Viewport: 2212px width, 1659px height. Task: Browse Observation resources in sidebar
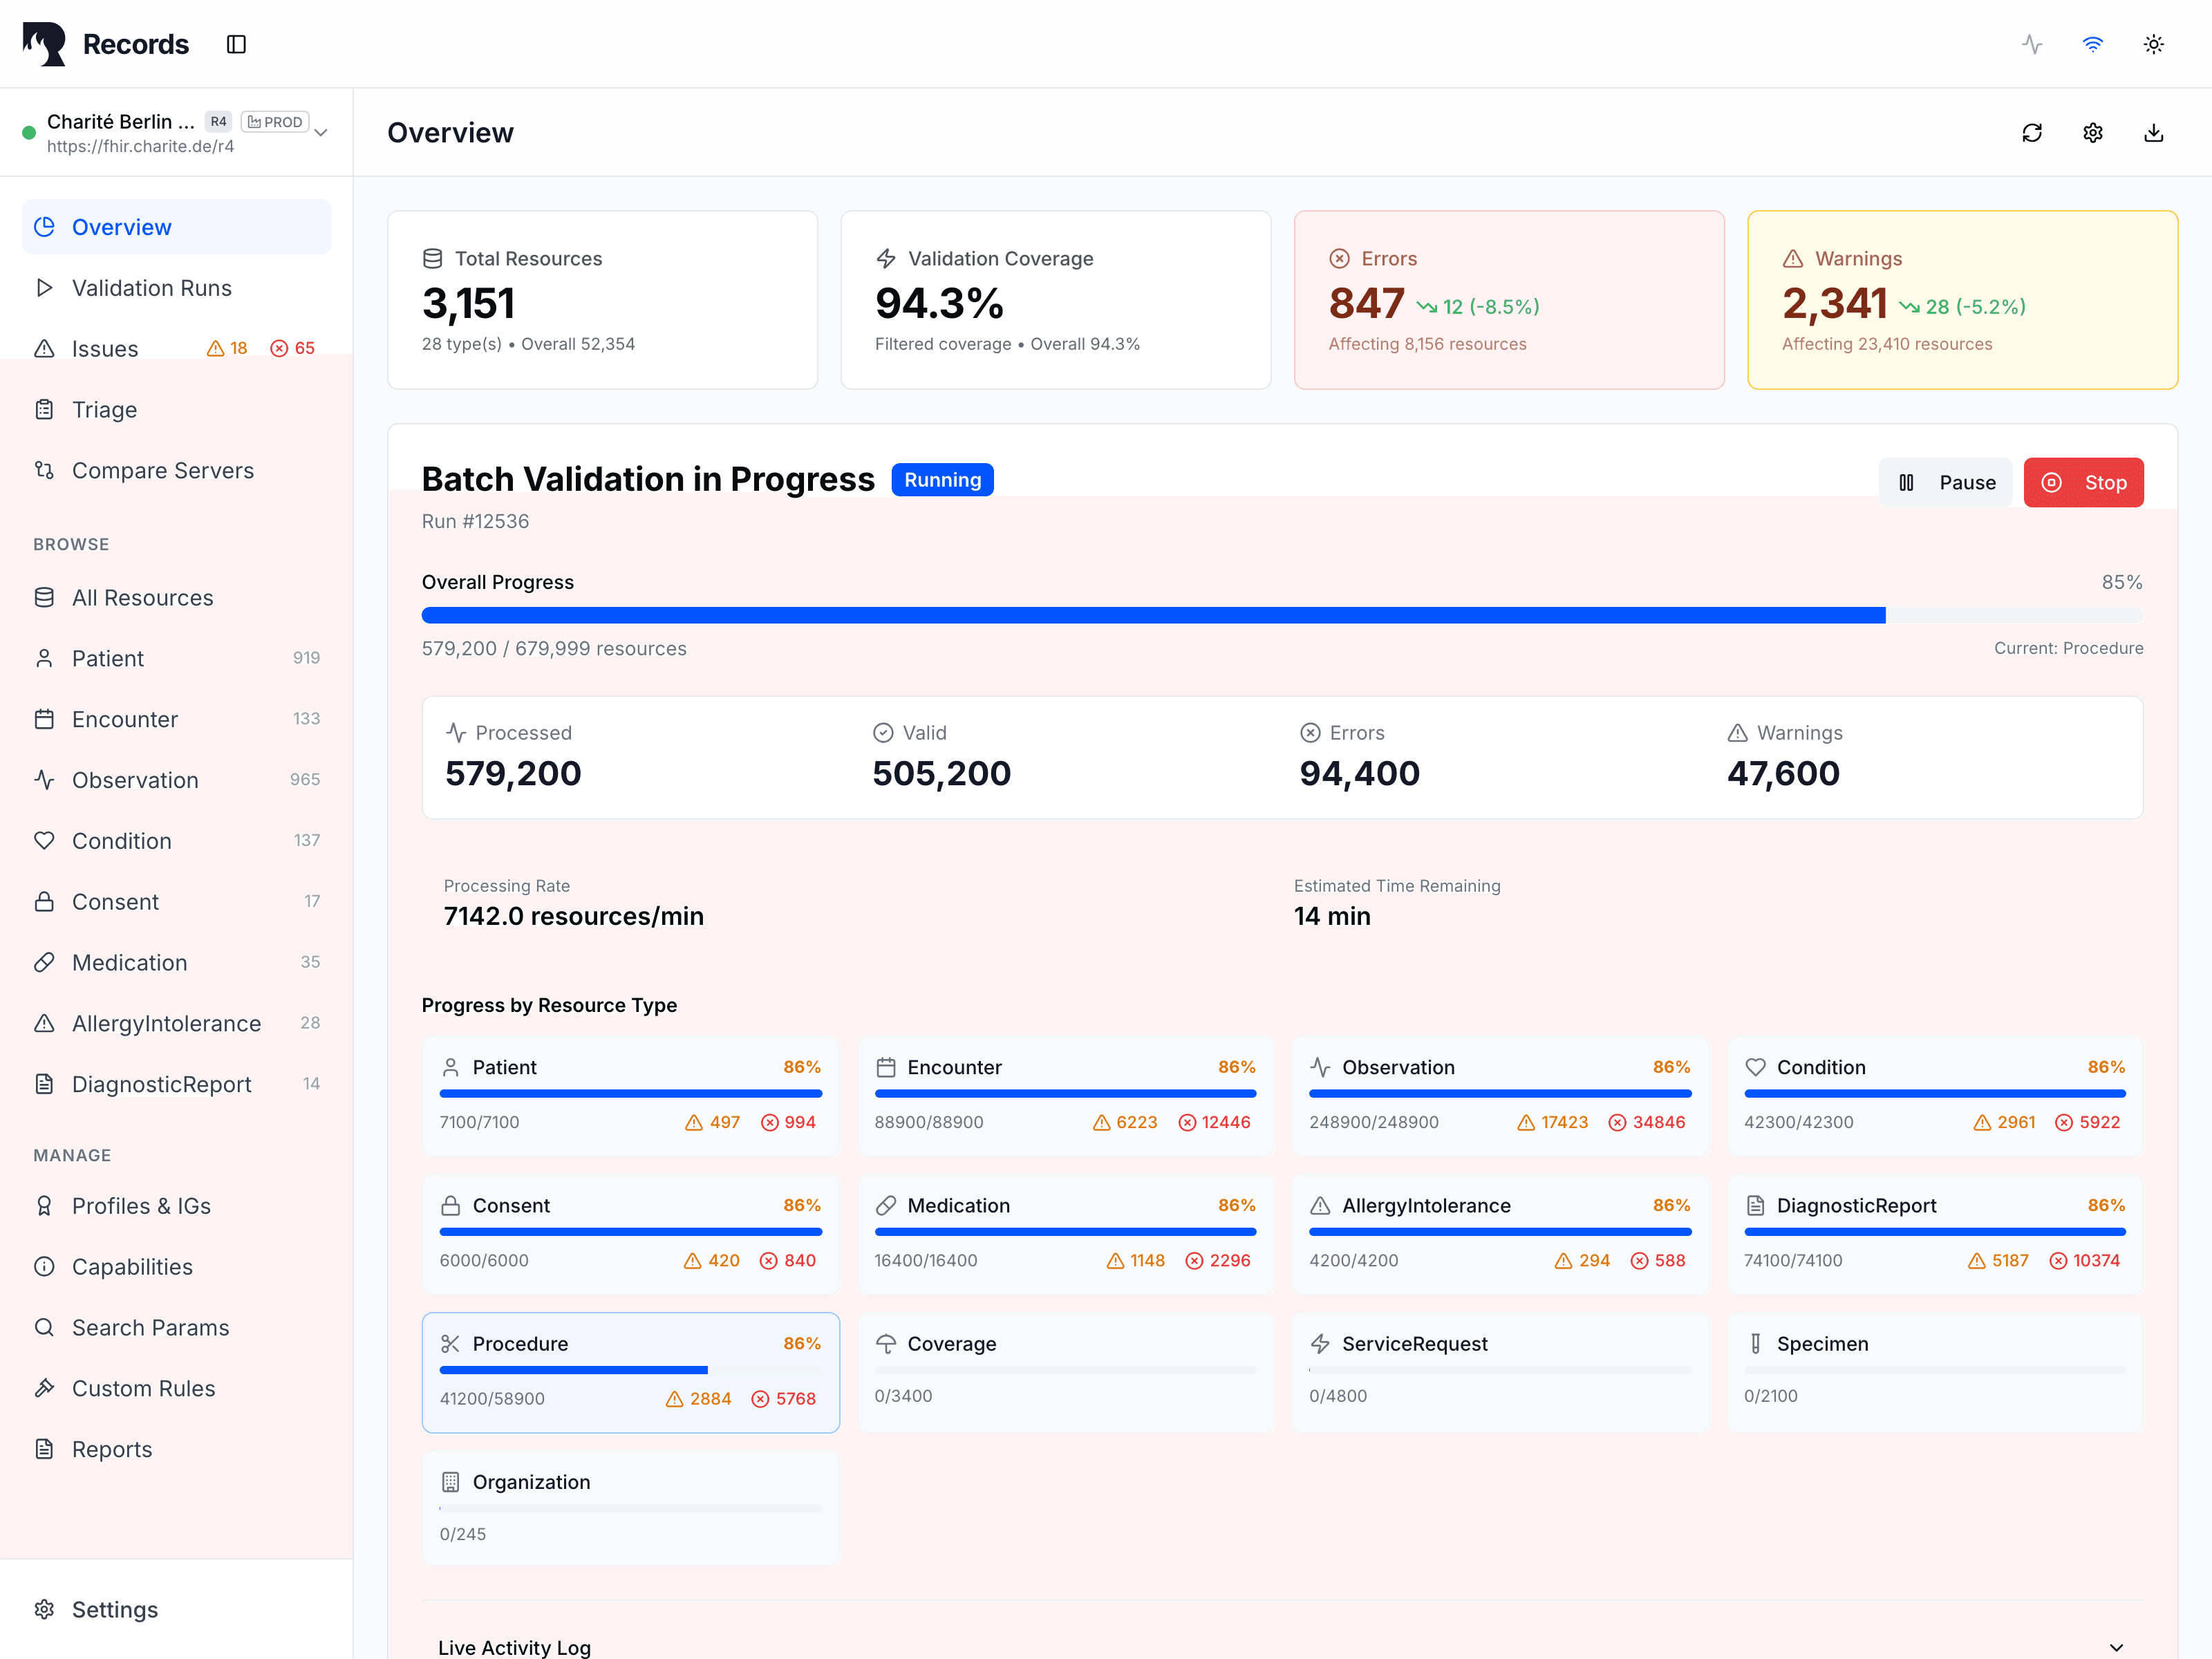135,780
